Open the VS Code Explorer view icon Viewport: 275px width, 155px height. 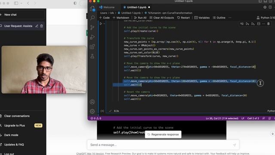pyautogui.click(x=92, y=9)
